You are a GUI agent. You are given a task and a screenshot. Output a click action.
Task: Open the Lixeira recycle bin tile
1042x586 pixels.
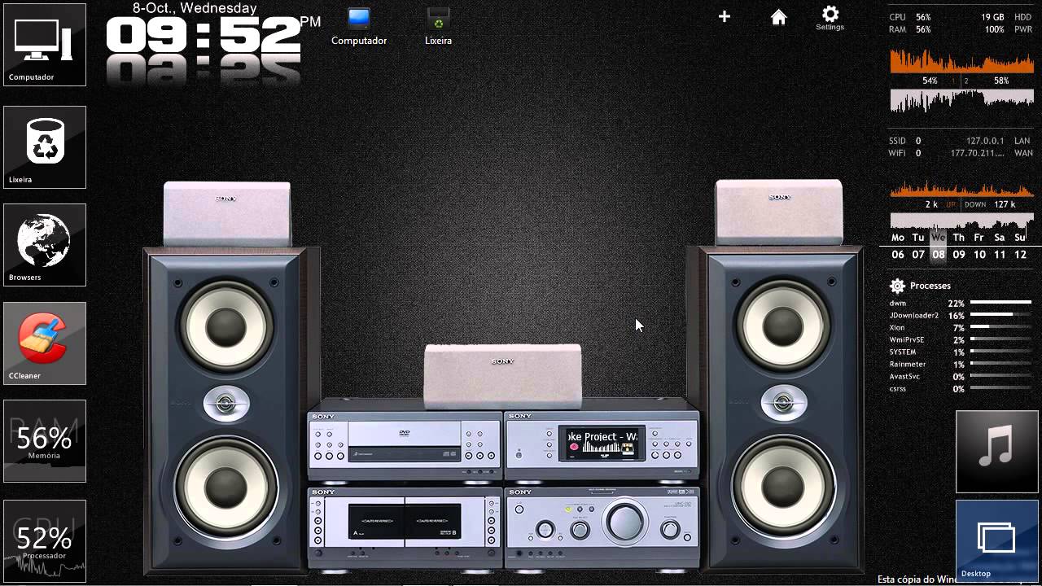45,147
